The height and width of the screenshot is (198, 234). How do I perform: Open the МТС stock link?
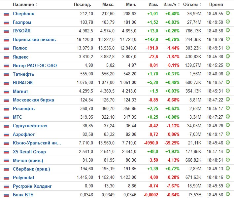[x=17, y=117]
